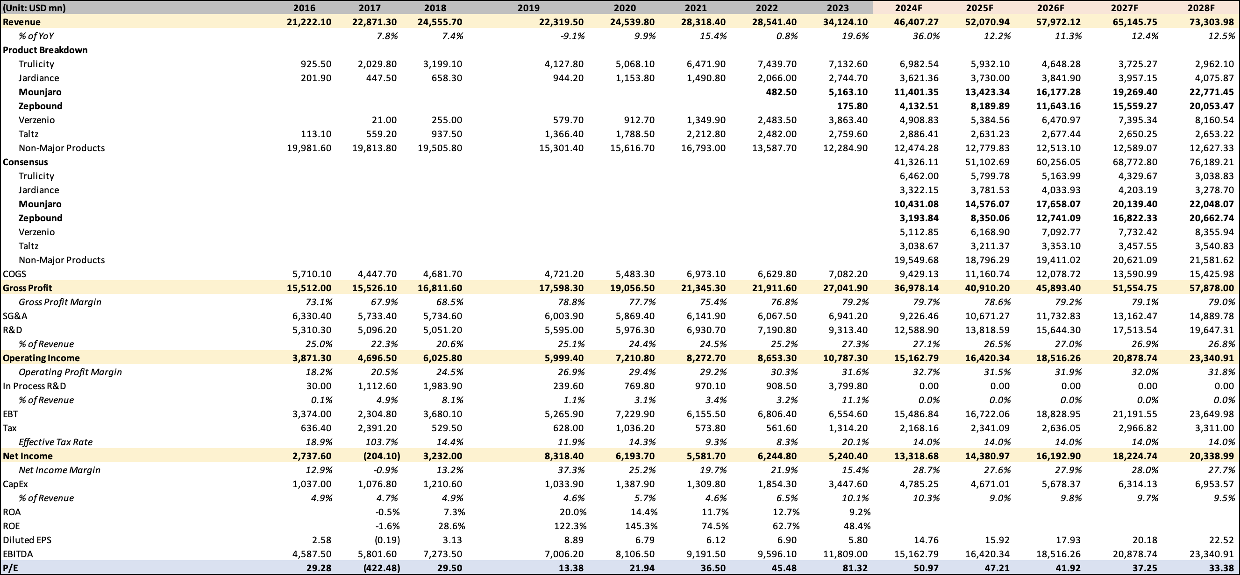Select Tax 2017 value 2,391.20

pos(377,428)
